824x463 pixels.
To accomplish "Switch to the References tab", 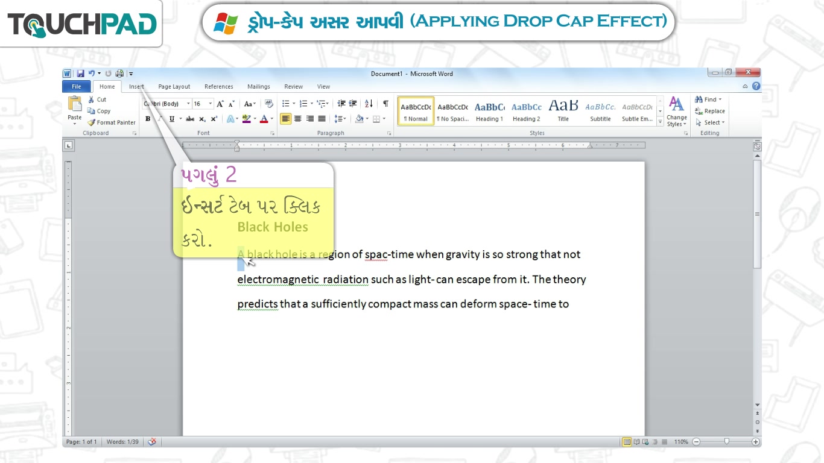I will pos(218,86).
